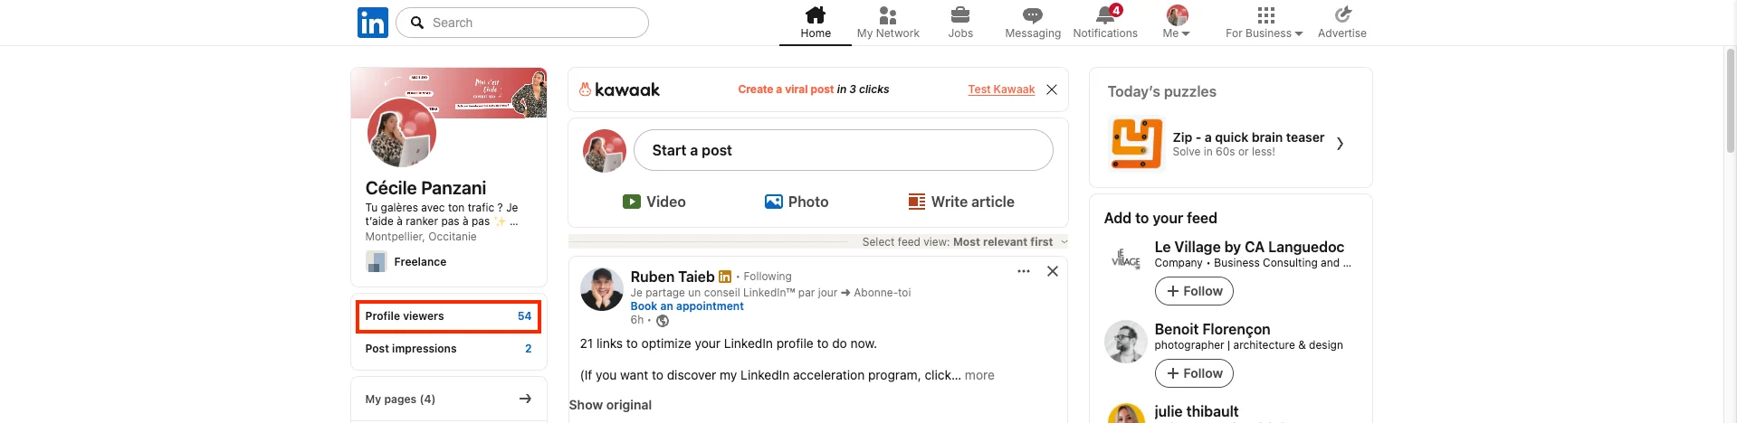Open Cécile Panzani profile name
The image size is (1737, 423).
coord(425,188)
